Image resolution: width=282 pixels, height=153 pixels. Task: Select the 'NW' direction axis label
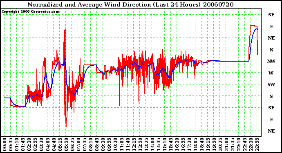(271, 62)
